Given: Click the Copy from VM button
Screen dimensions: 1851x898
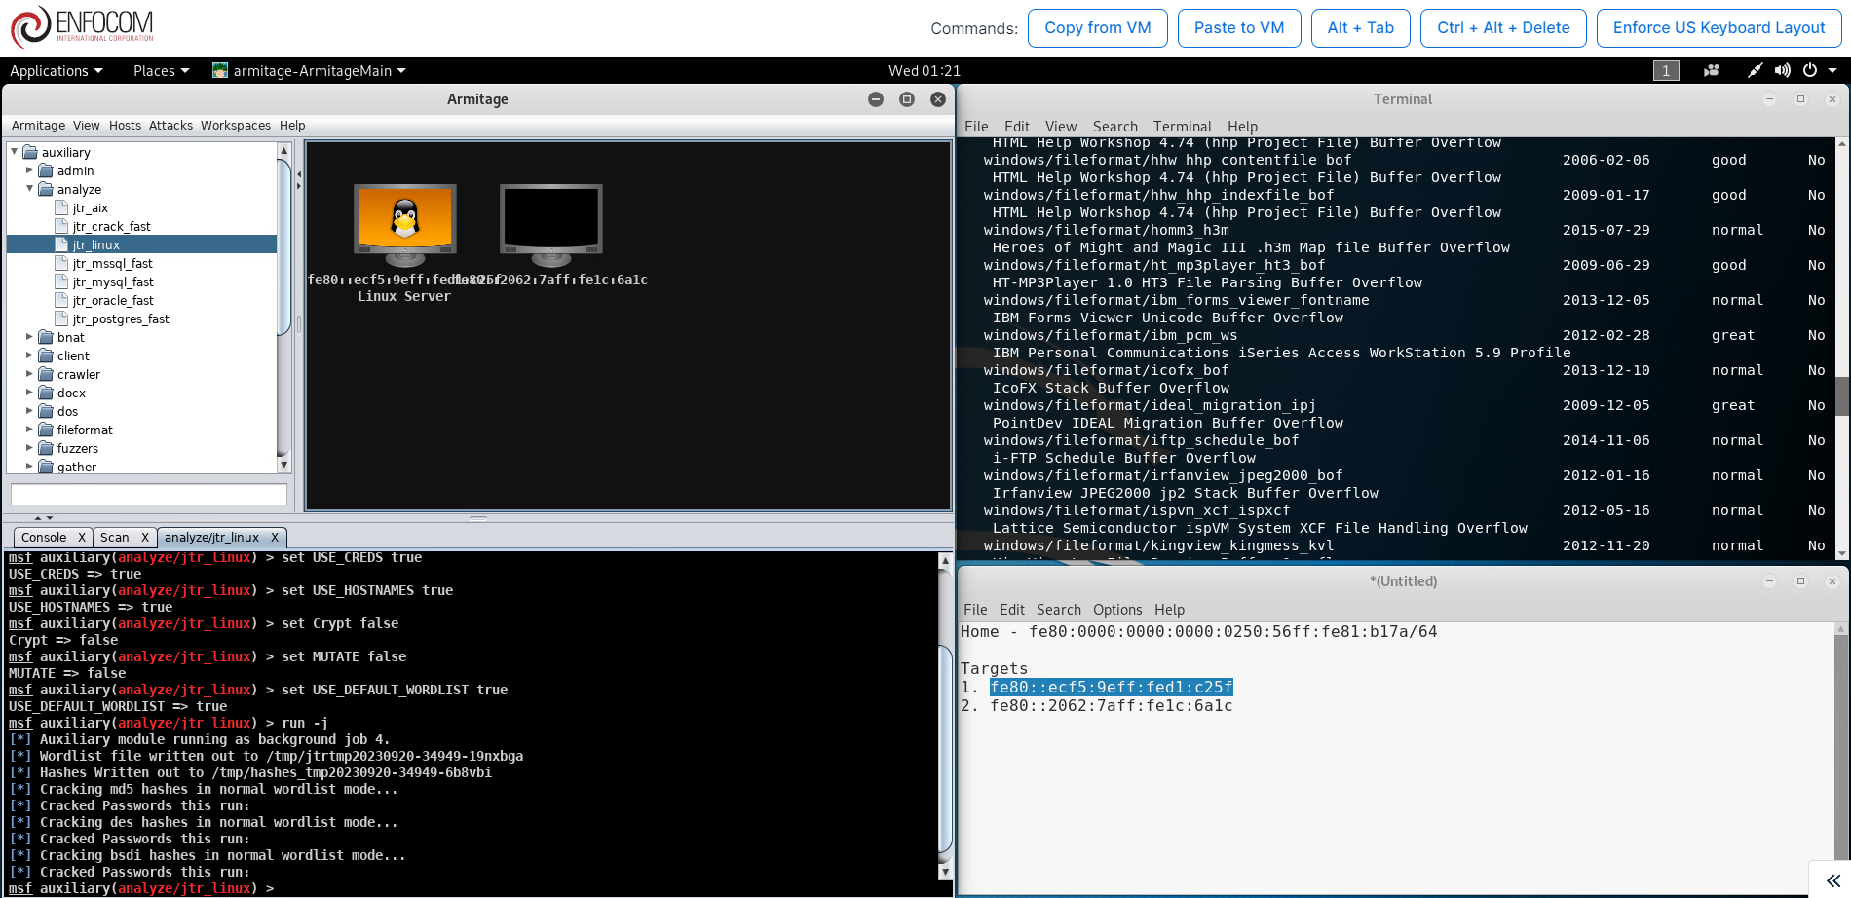Looking at the screenshot, I should [x=1098, y=28].
